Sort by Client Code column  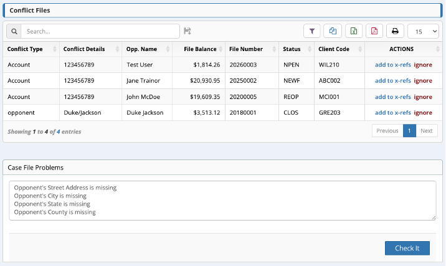pyautogui.click(x=339, y=49)
